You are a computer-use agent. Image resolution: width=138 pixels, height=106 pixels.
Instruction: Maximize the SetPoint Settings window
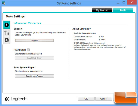124,3
